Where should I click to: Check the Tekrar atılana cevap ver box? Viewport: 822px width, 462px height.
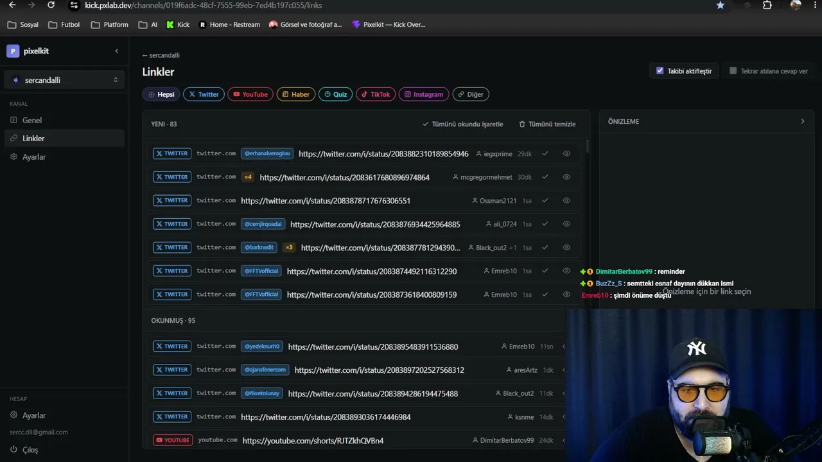coord(733,71)
